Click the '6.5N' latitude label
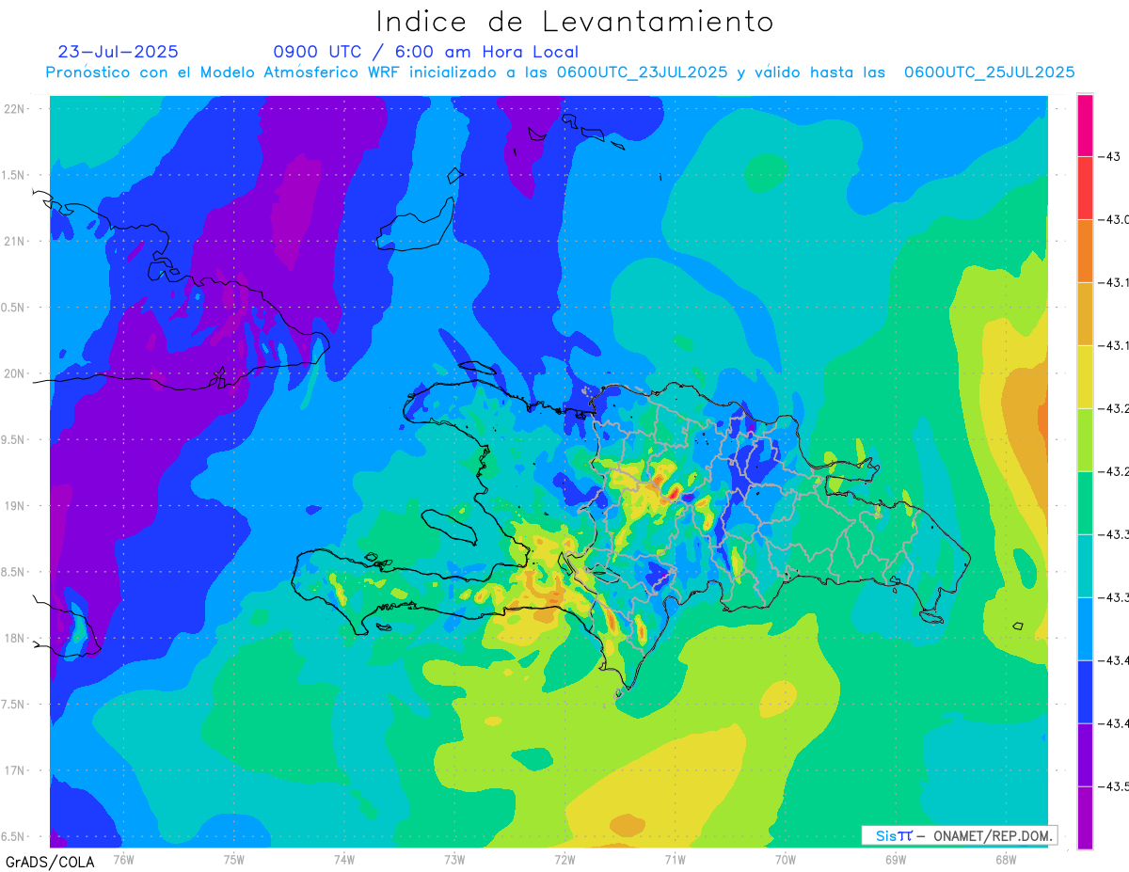Screen dimensions: 1129x872 (x=14, y=836)
